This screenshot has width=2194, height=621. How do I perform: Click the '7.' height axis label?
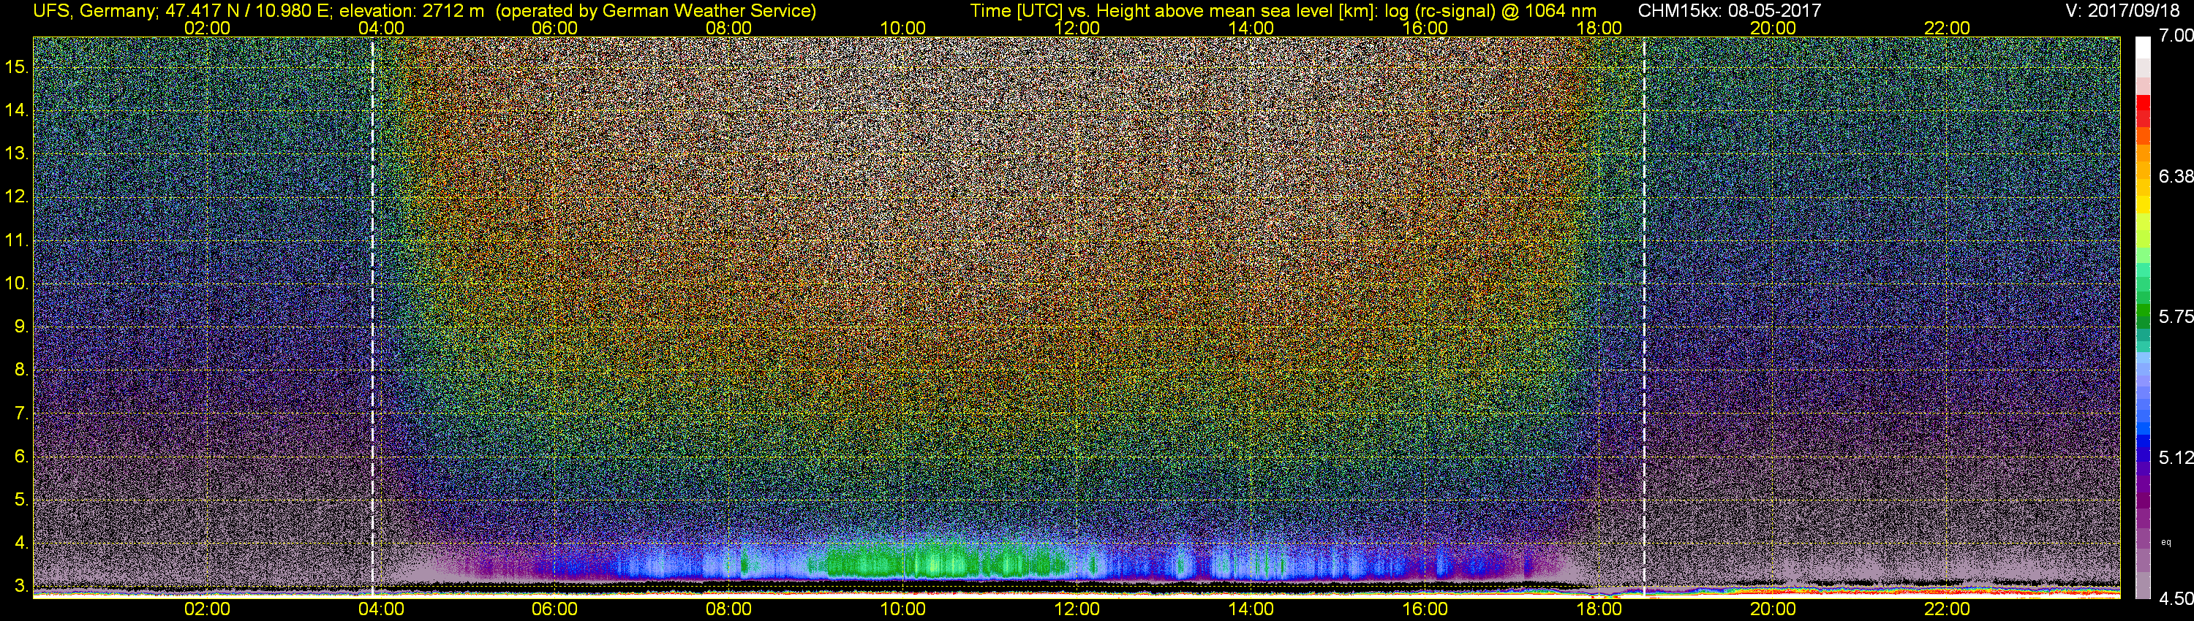click(x=21, y=414)
